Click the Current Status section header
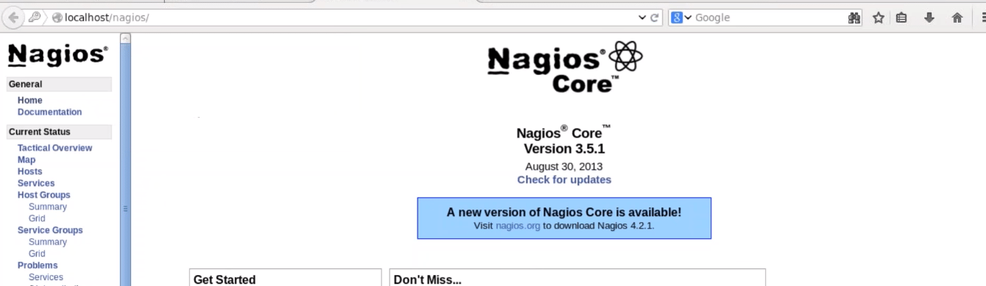This screenshot has width=986, height=286. pyautogui.click(x=59, y=132)
